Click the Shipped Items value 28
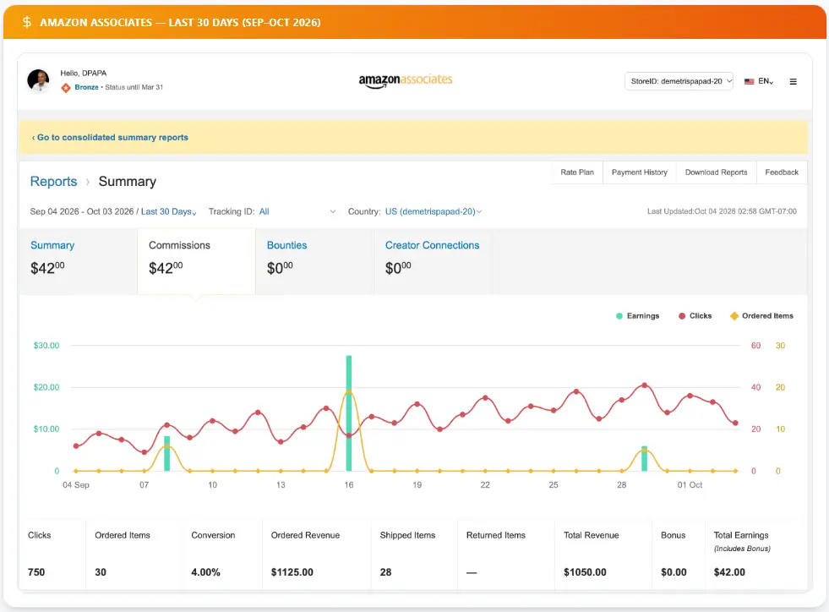 [385, 572]
